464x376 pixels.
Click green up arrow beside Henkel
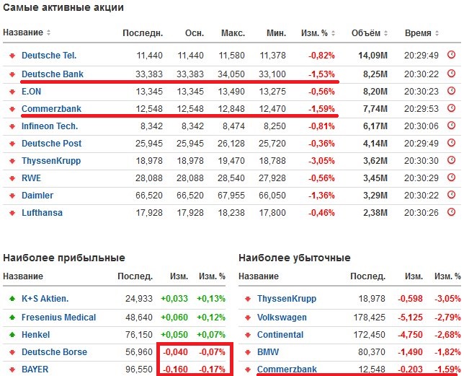(x=12, y=334)
